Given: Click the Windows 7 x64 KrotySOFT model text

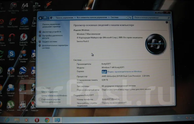Looking at the screenshot, I should point(113,67).
